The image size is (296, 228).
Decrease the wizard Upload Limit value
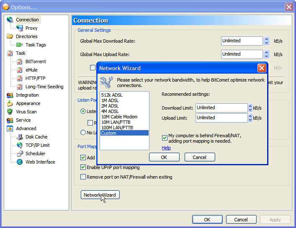click(250, 120)
